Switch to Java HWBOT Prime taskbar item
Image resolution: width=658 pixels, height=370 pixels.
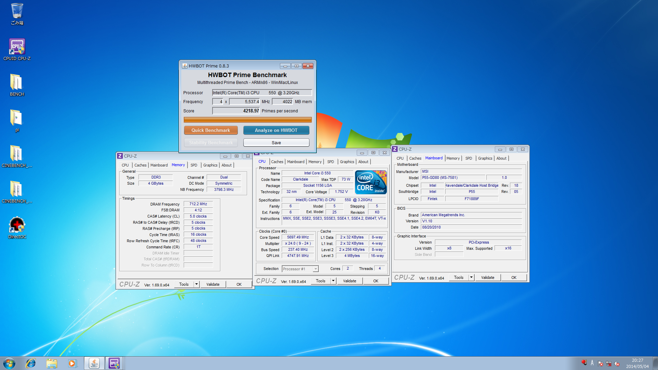[x=94, y=363]
